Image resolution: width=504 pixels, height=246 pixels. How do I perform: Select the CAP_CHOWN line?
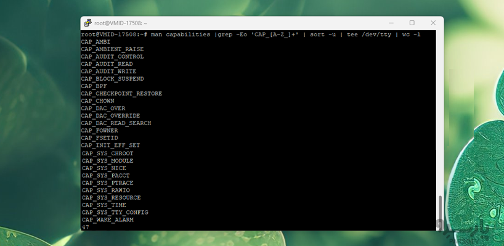pos(97,101)
